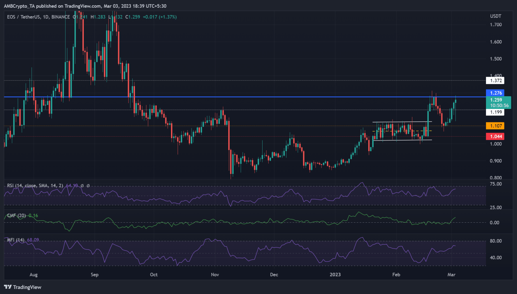This screenshot has height=294, width=517.
Task: Click the 2023 label on time axis
Action: tap(335, 274)
